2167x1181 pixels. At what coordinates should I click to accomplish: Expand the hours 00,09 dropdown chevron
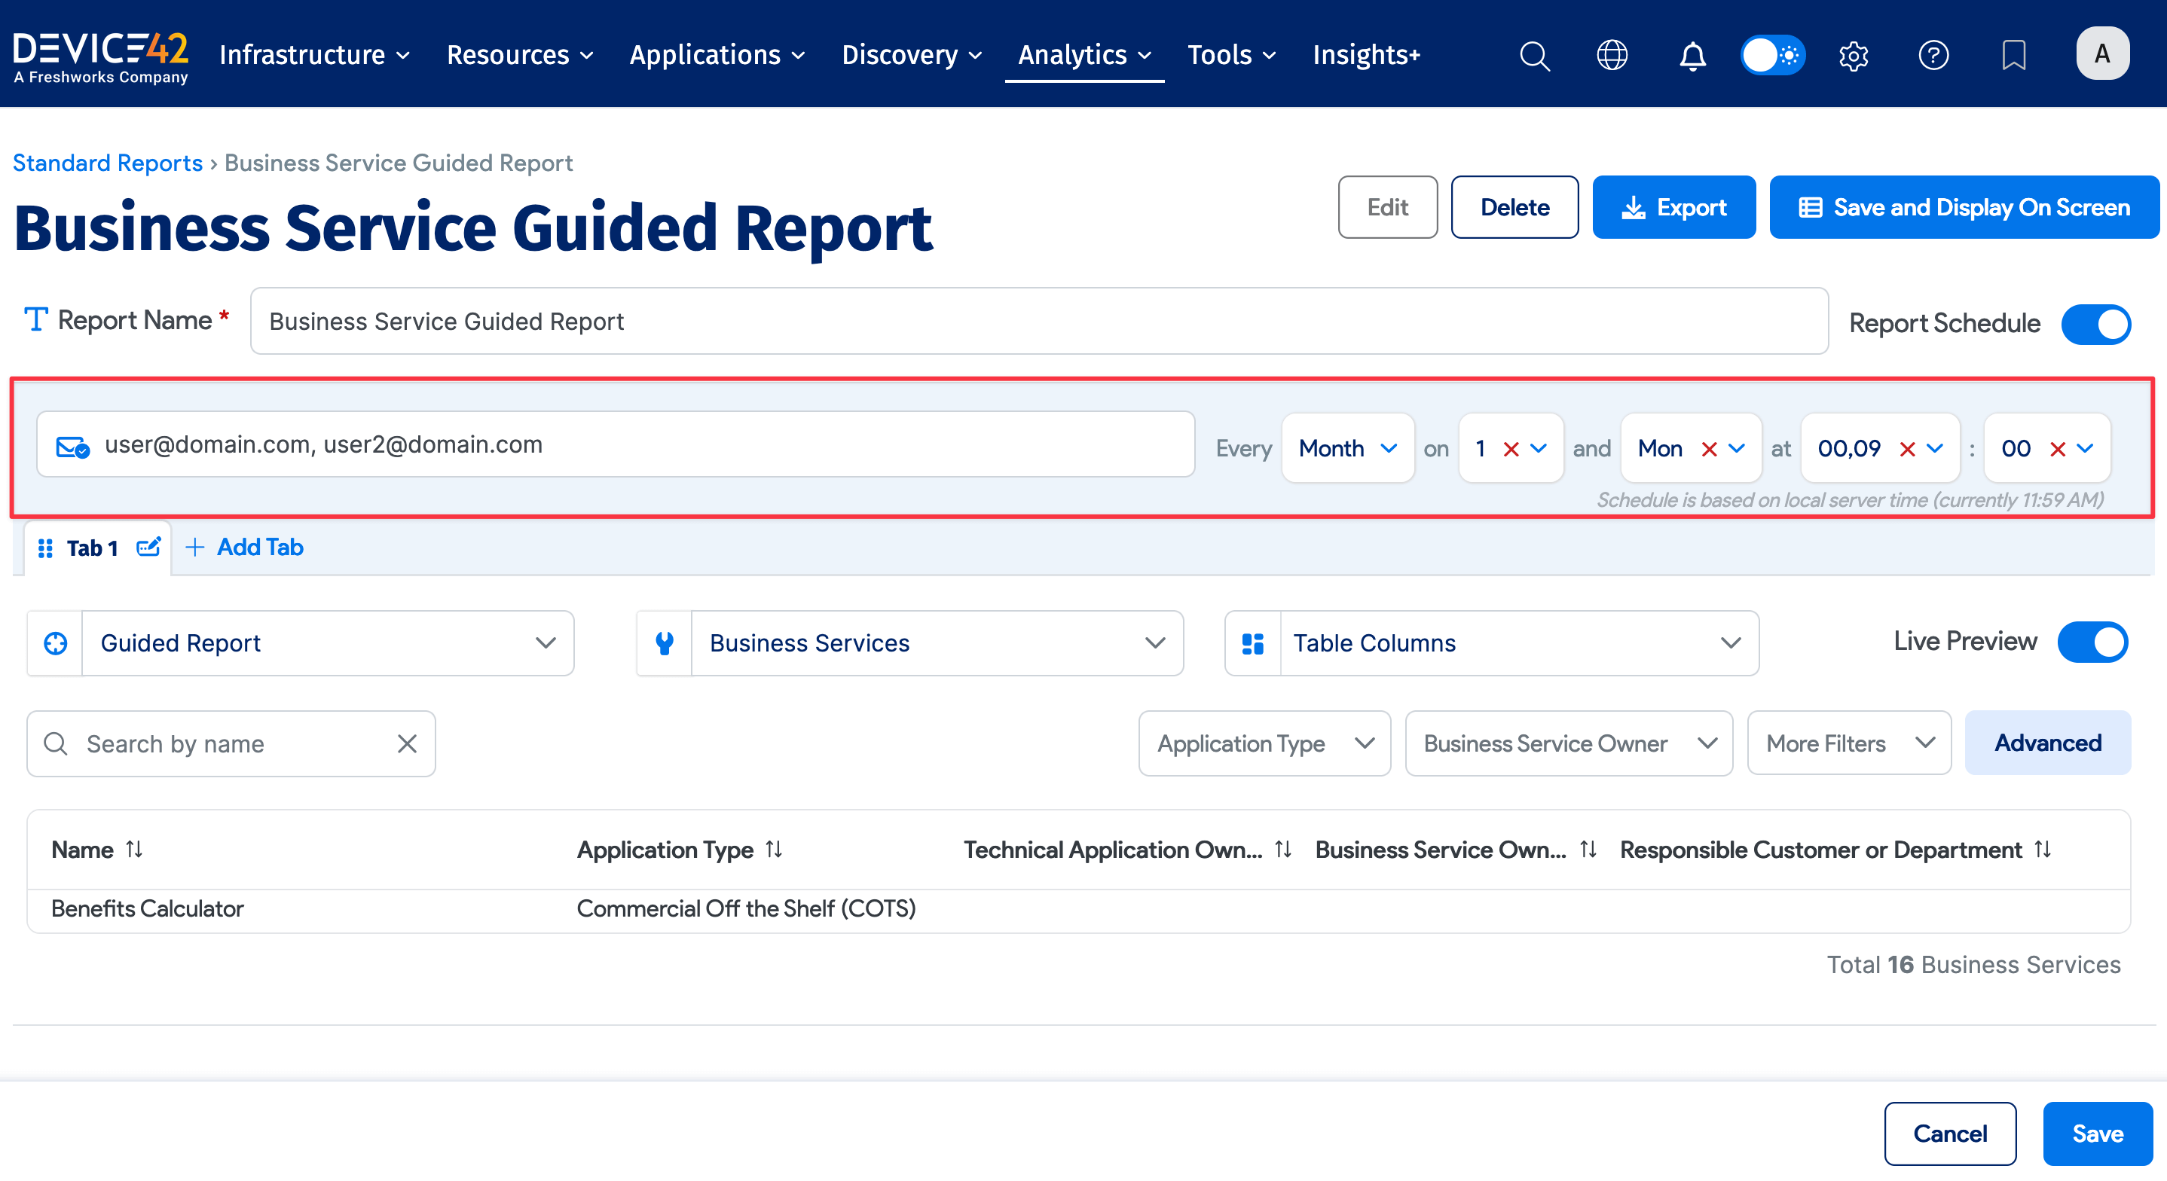click(1935, 448)
